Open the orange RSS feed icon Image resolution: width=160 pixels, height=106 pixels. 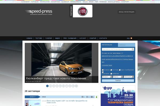tap(131, 38)
